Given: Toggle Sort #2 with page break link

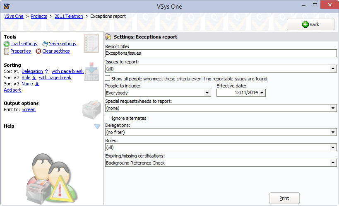Looking at the screenshot, I should tap(55, 78).
